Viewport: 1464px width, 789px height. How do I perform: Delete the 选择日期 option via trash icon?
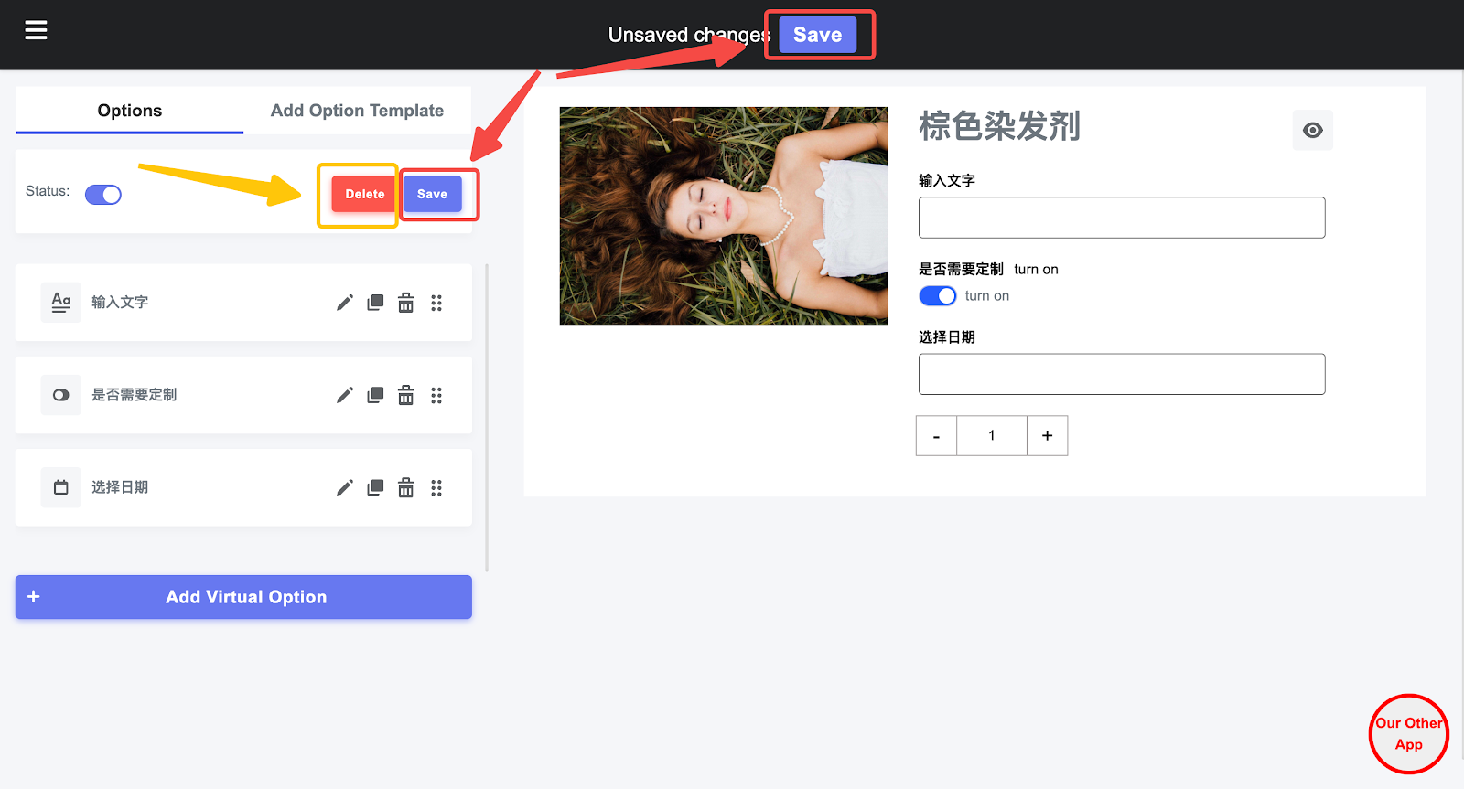pos(405,487)
